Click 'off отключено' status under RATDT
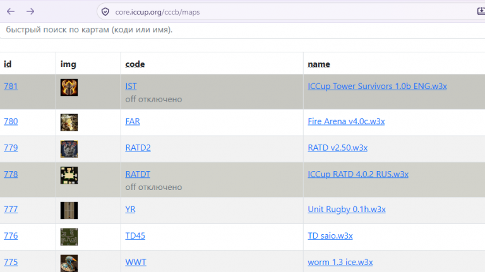The image size is (485, 272). coord(153,187)
